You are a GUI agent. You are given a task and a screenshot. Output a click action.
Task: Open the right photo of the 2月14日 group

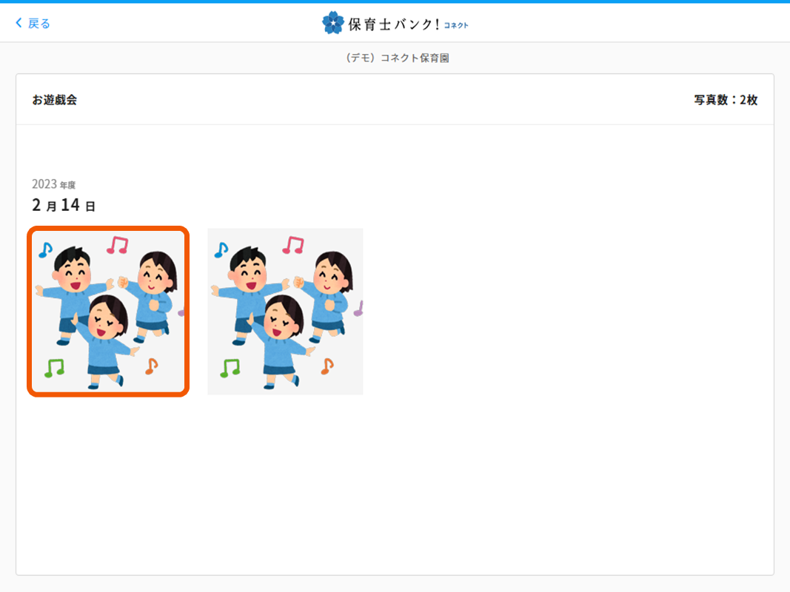click(285, 311)
